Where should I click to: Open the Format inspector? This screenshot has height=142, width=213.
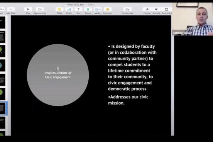point(147,9)
